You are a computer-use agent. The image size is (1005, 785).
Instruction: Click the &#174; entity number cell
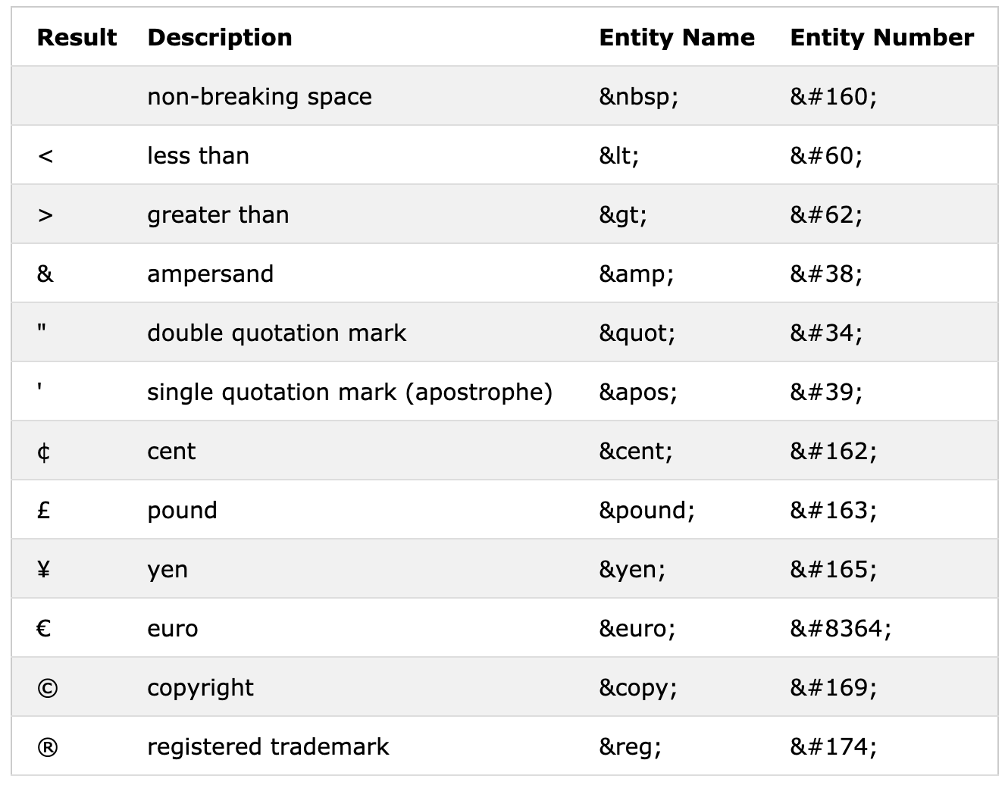(x=834, y=747)
